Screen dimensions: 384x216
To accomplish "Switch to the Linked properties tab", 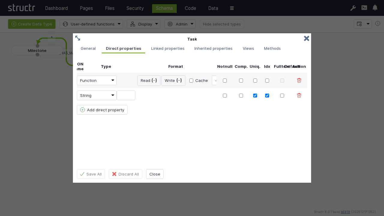I will coord(168,49).
